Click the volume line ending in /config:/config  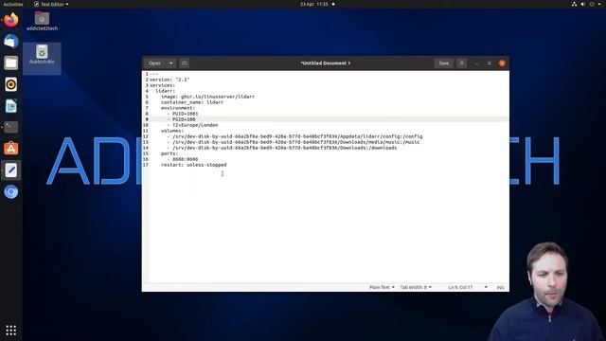[x=294, y=136]
